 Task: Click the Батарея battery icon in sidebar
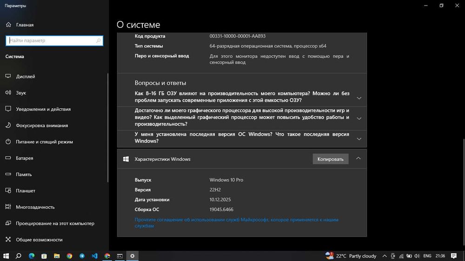(8, 157)
